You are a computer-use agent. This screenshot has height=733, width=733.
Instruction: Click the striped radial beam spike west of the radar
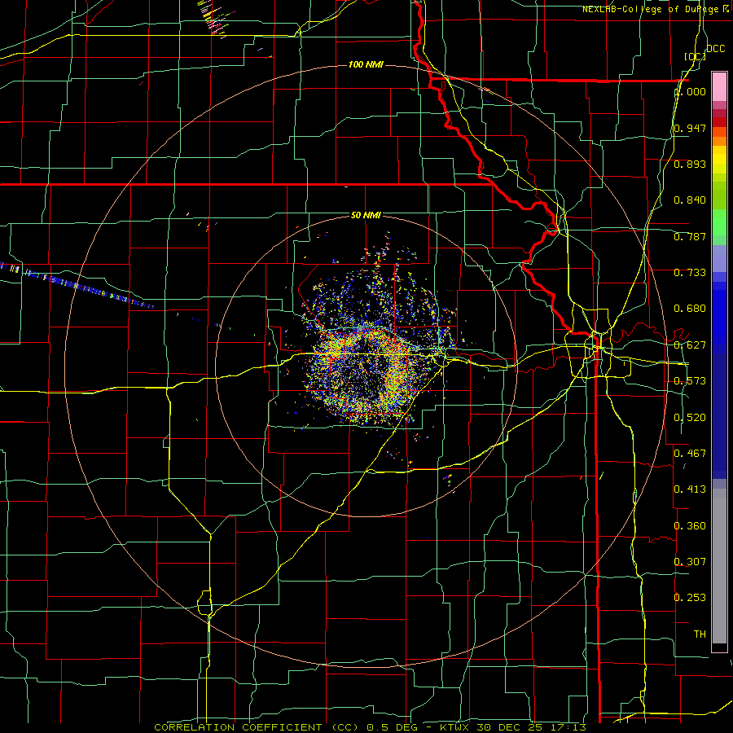point(77,285)
